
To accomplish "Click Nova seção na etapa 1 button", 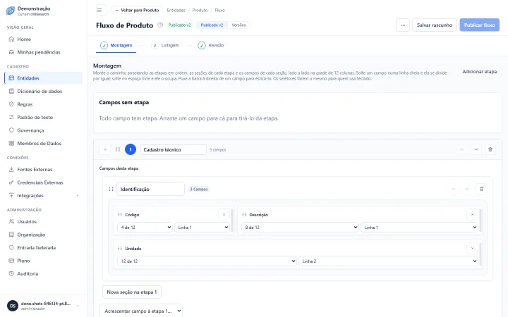I will [132, 292].
